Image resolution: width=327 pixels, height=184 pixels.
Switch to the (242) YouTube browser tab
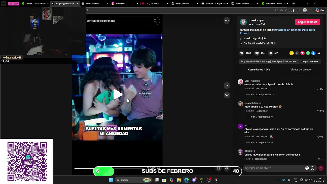[155, 3]
